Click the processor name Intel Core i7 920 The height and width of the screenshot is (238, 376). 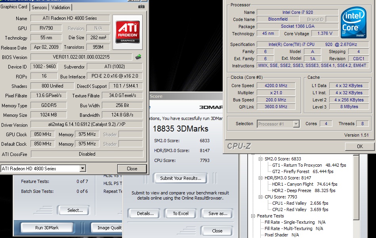tap(298, 12)
